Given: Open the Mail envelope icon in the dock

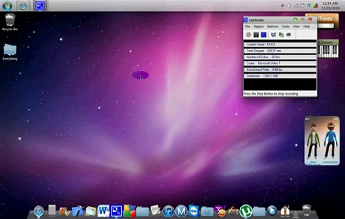Looking at the screenshot, I should tap(91, 211).
